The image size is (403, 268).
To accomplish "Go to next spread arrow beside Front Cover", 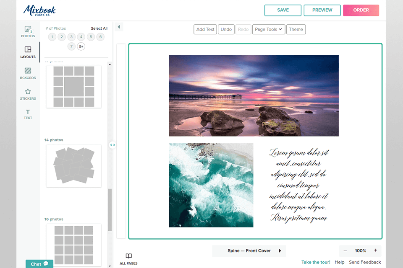I will coord(280,251).
